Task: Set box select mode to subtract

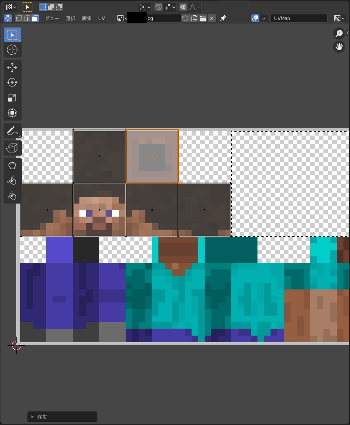Action: 59,7
